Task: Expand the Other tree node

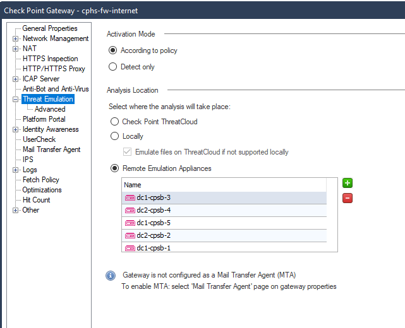Action: point(16,211)
